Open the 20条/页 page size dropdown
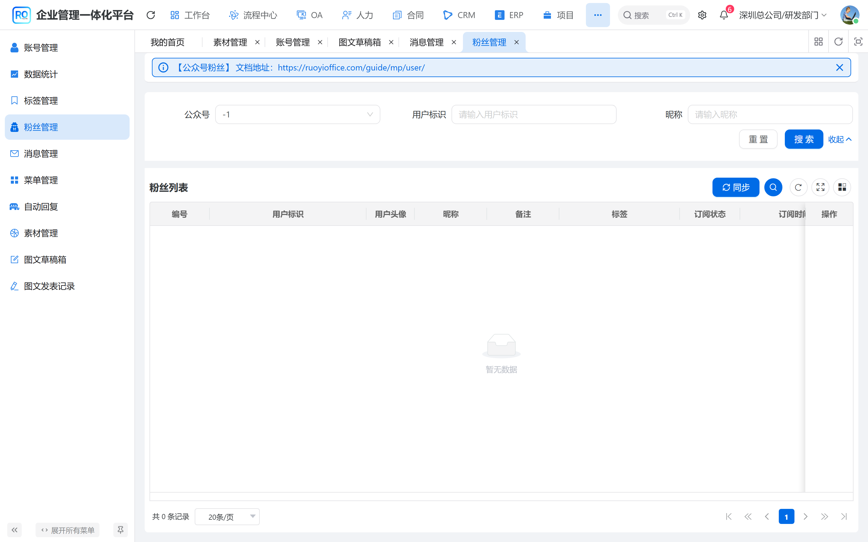This screenshot has width=868, height=542. coord(227,516)
